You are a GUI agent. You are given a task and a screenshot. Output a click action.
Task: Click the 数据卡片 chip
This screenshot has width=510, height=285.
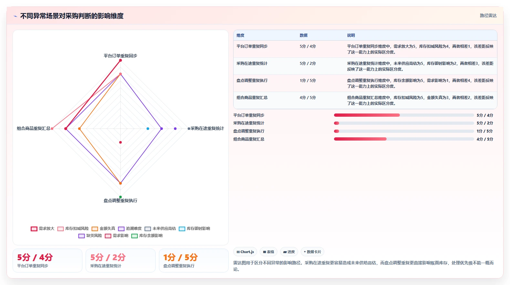tap(312, 252)
